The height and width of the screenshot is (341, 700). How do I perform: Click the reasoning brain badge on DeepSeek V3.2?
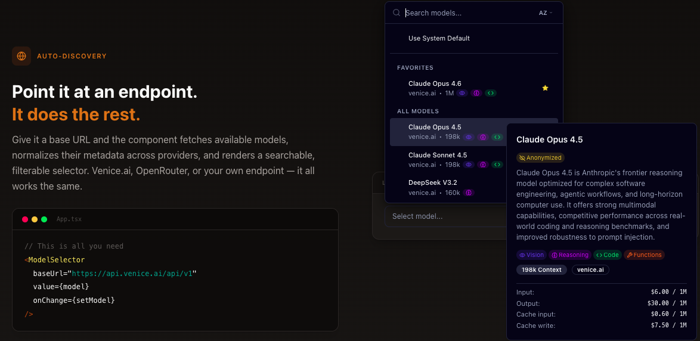pos(469,193)
